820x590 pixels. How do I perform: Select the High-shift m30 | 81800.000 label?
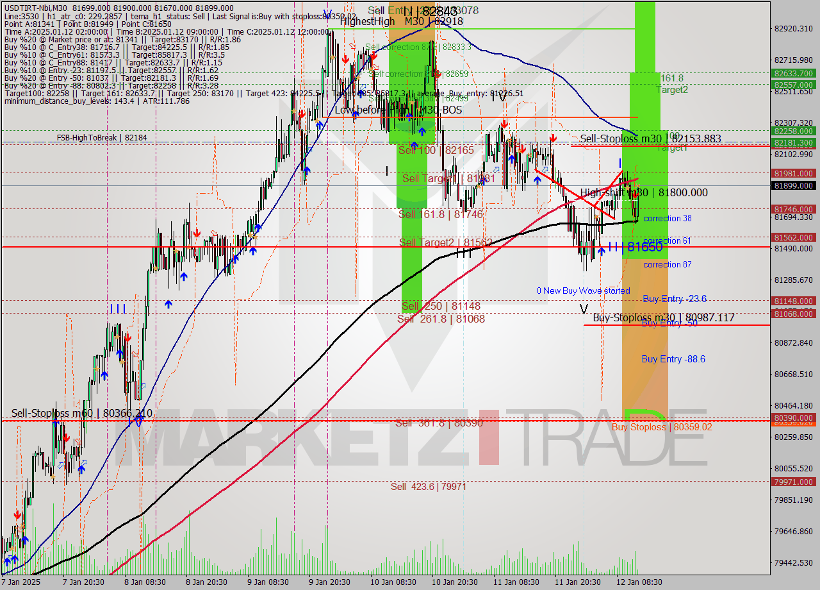point(644,192)
